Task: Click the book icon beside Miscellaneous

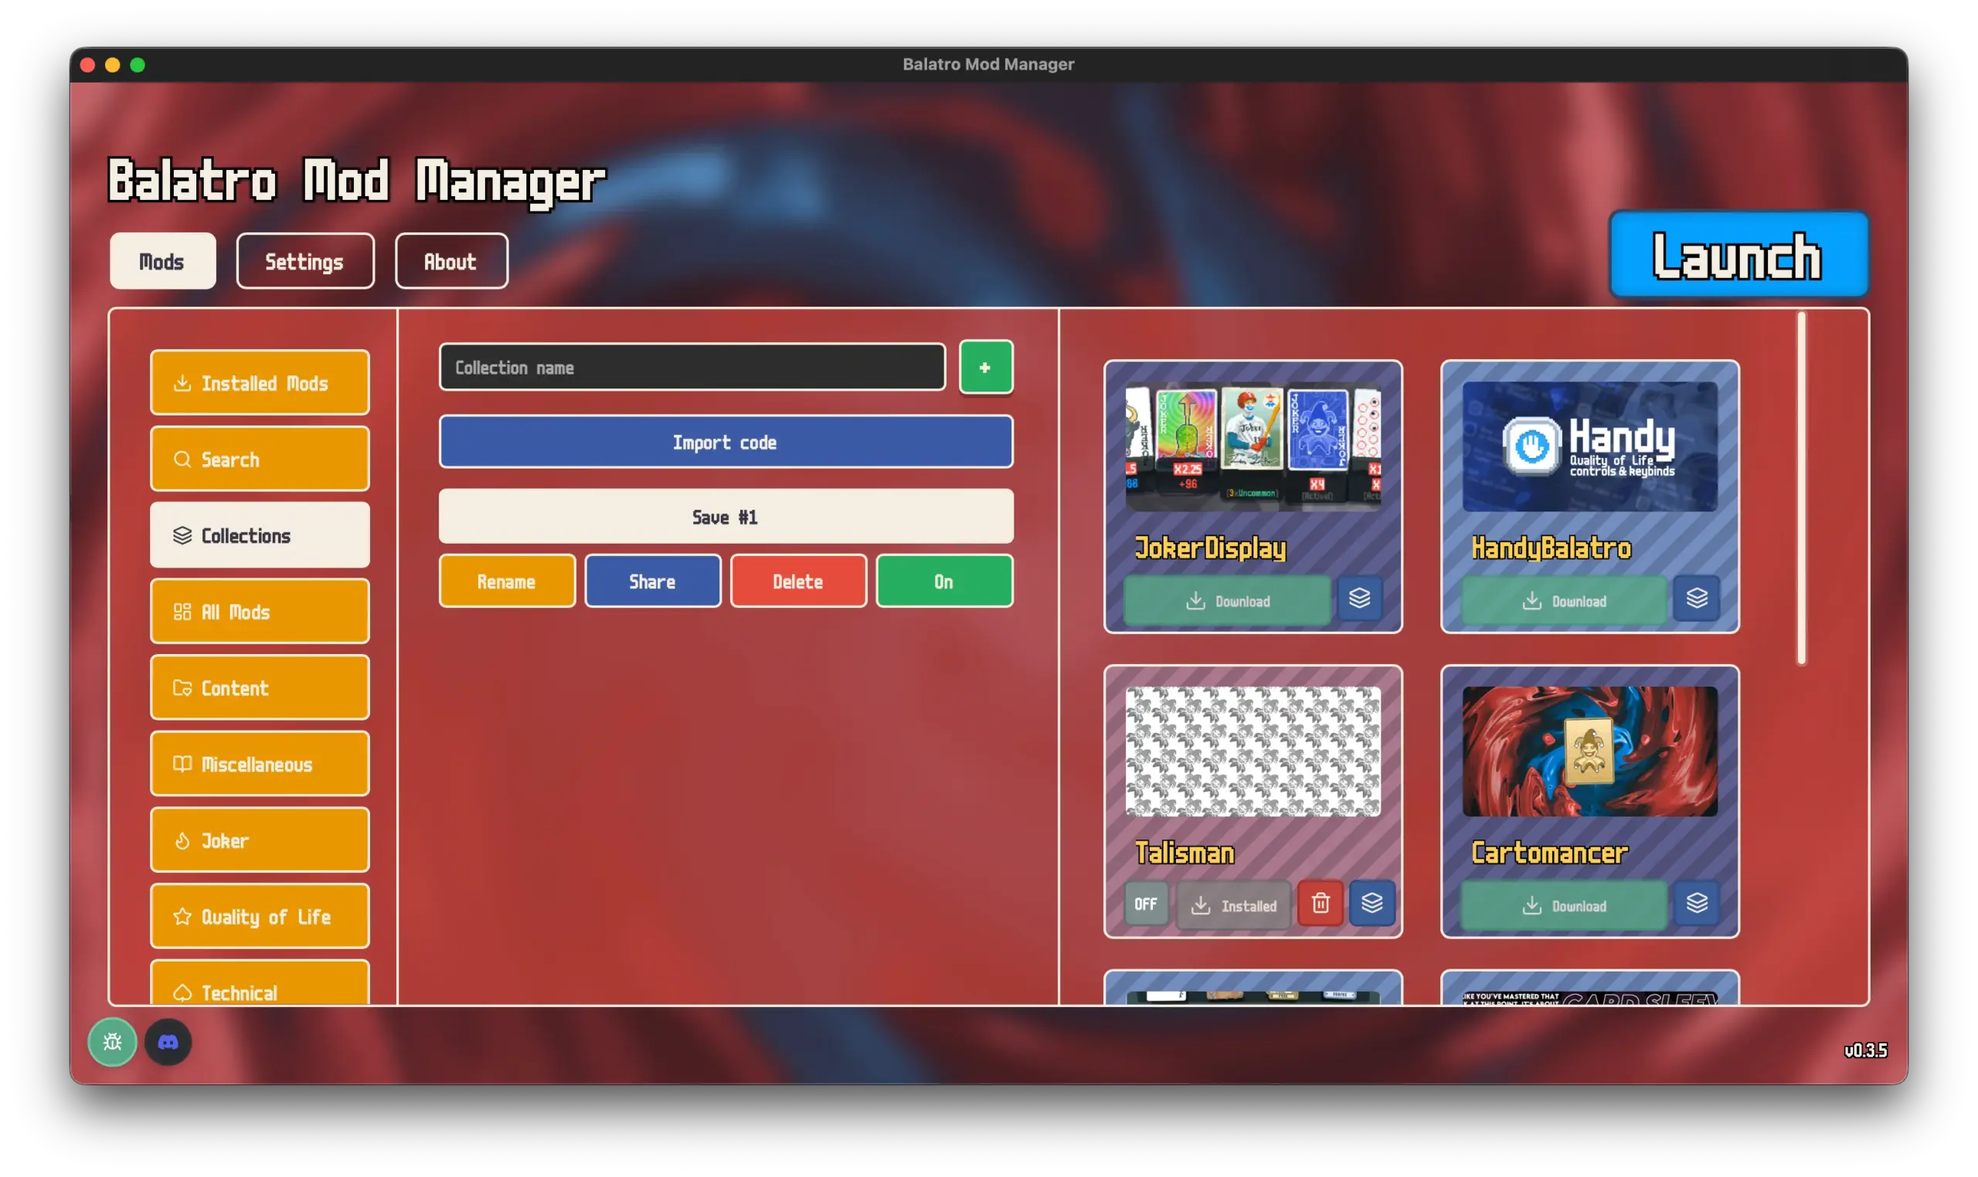Action: coord(182,764)
